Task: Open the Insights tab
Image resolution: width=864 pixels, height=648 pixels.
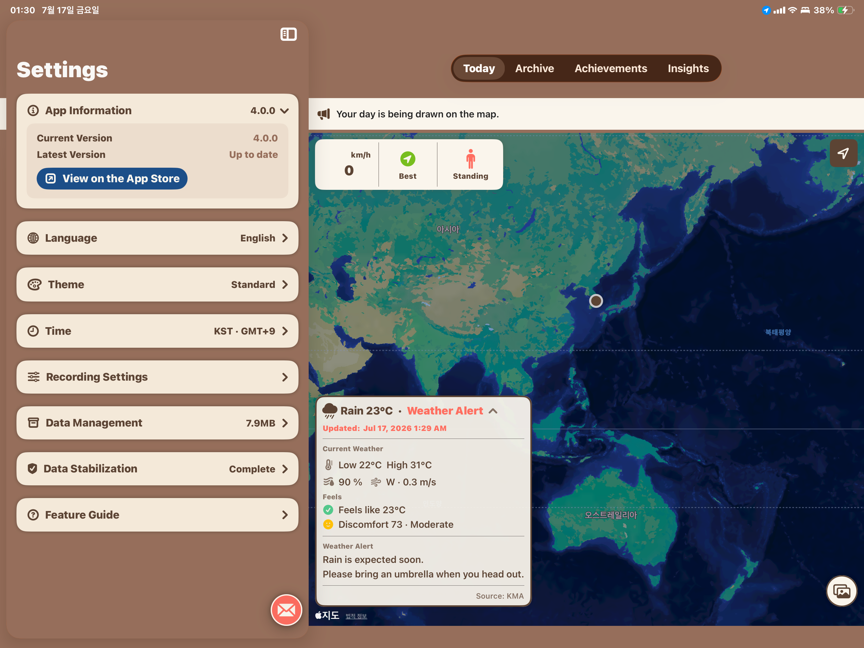Action: coord(688,68)
